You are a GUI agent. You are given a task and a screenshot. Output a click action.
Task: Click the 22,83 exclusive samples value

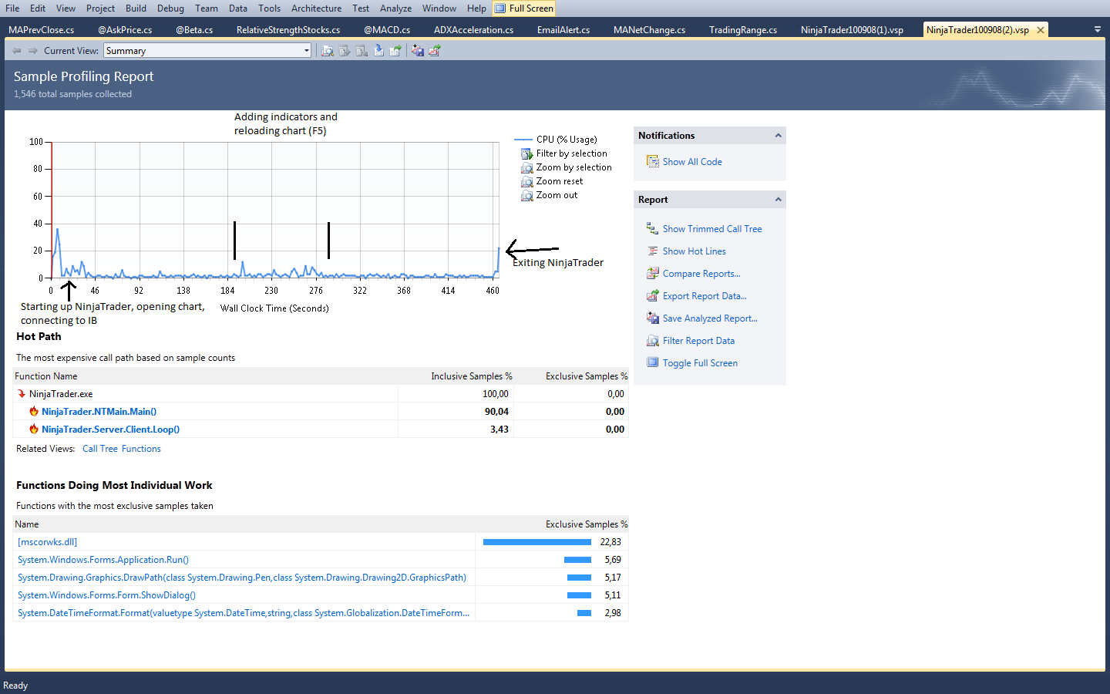[x=610, y=542]
